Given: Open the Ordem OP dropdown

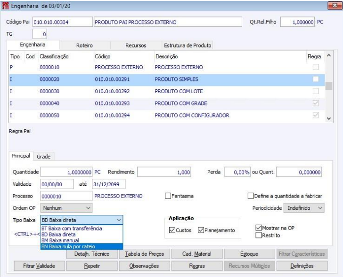Looking at the screenshot, I should coord(66,207).
